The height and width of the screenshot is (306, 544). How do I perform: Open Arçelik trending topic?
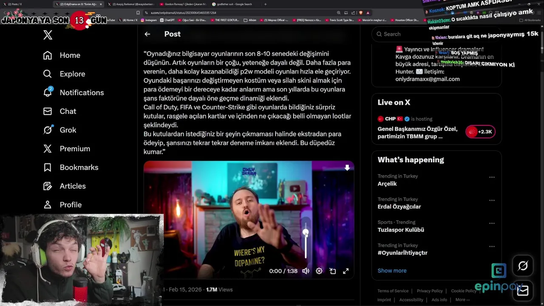[x=387, y=184]
